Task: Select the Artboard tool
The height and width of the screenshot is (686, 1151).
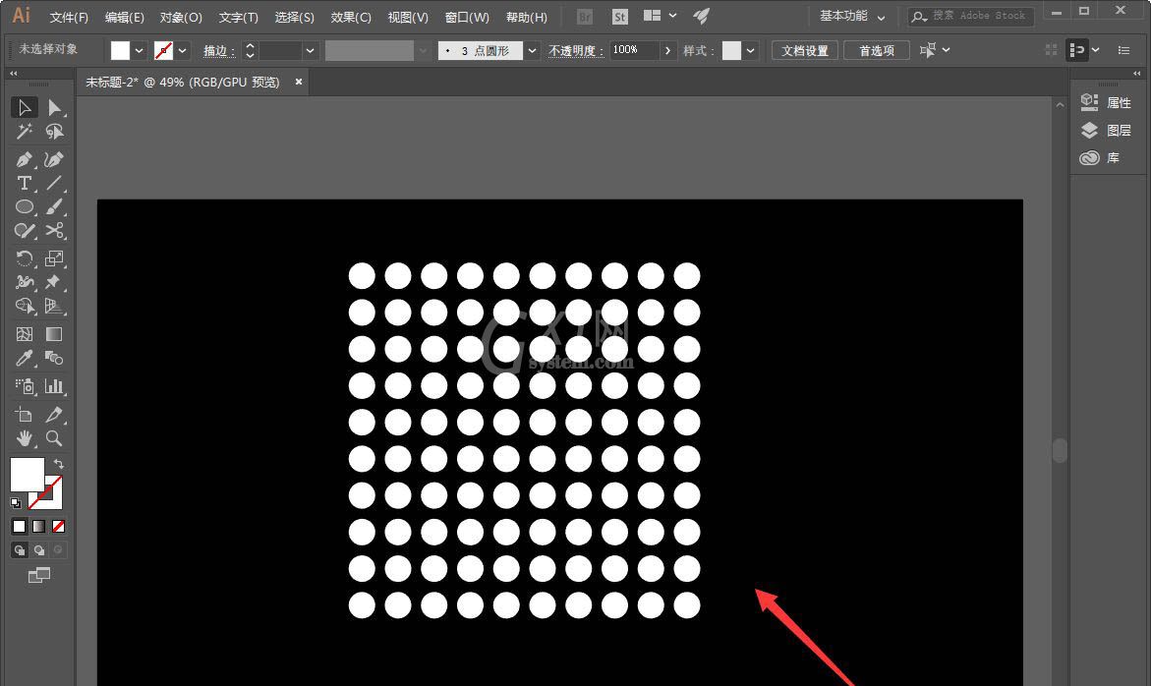Action: (x=25, y=415)
